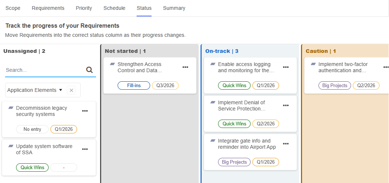The width and height of the screenshot is (389, 183).
Task: Open more options for Enable access logging card
Action: 286,67
